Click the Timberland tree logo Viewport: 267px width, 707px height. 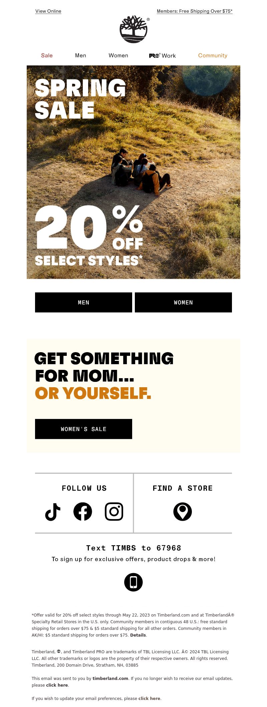coord(133,29)
